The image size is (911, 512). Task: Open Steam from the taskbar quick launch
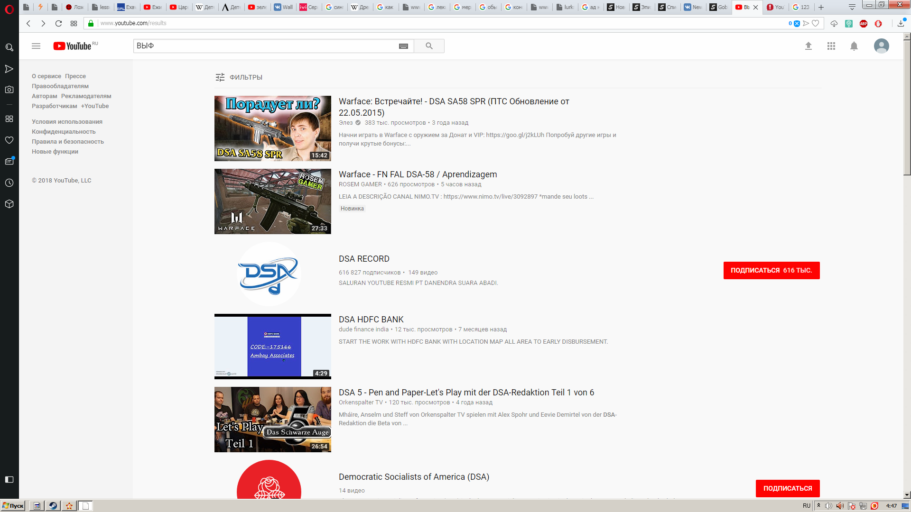coord(53,506)
